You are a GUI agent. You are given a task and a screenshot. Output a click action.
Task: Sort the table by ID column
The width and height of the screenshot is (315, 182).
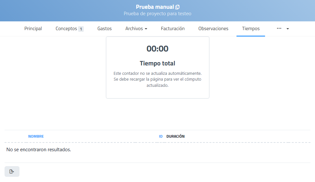tap(161, 136)
